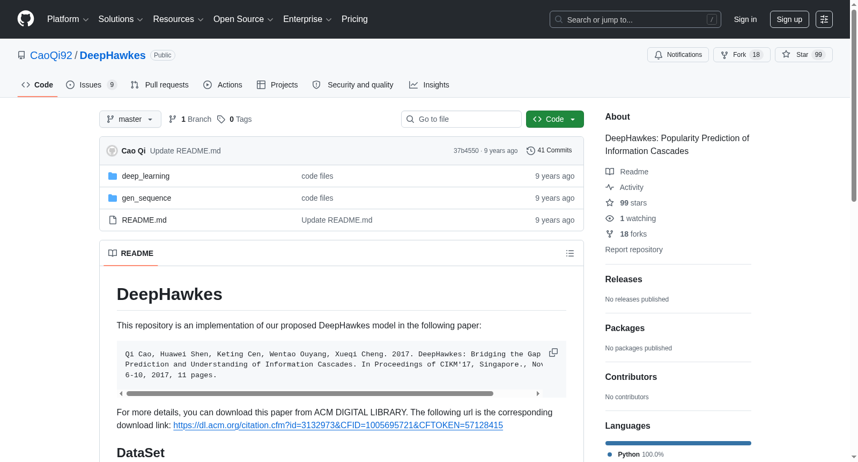The height and width of the screenshot is (462, 858).
Task: Open the ACM digital library download link
Action: [x=338, y=426]
